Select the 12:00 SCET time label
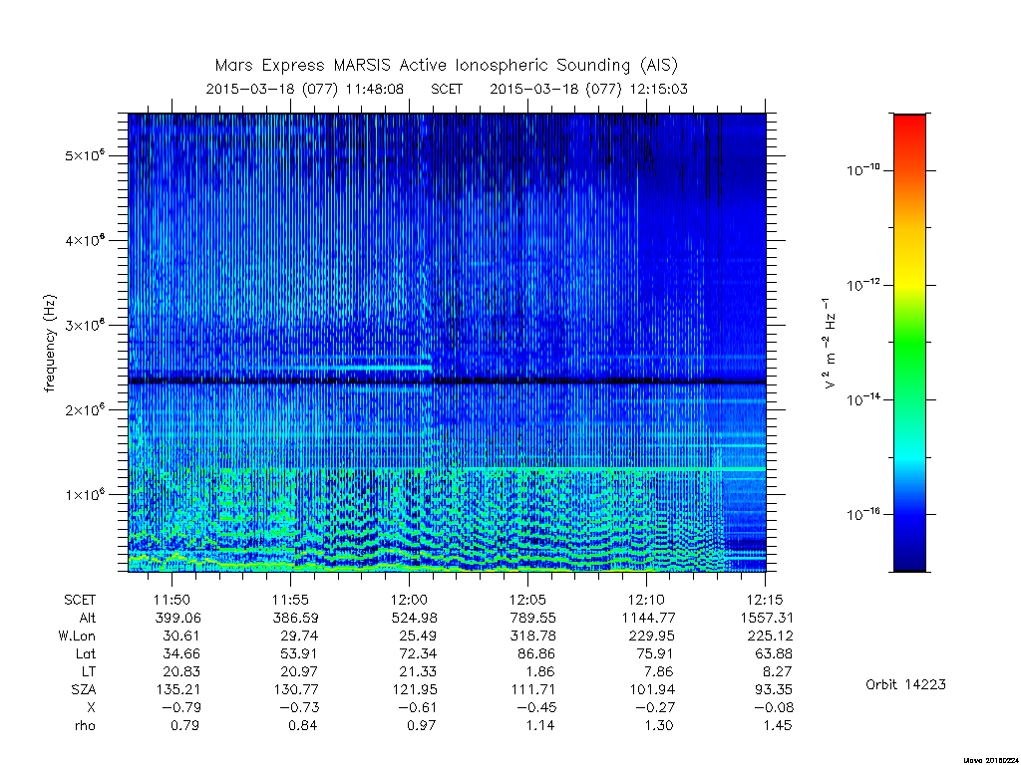1021x765 pixels. click(409, 600)
